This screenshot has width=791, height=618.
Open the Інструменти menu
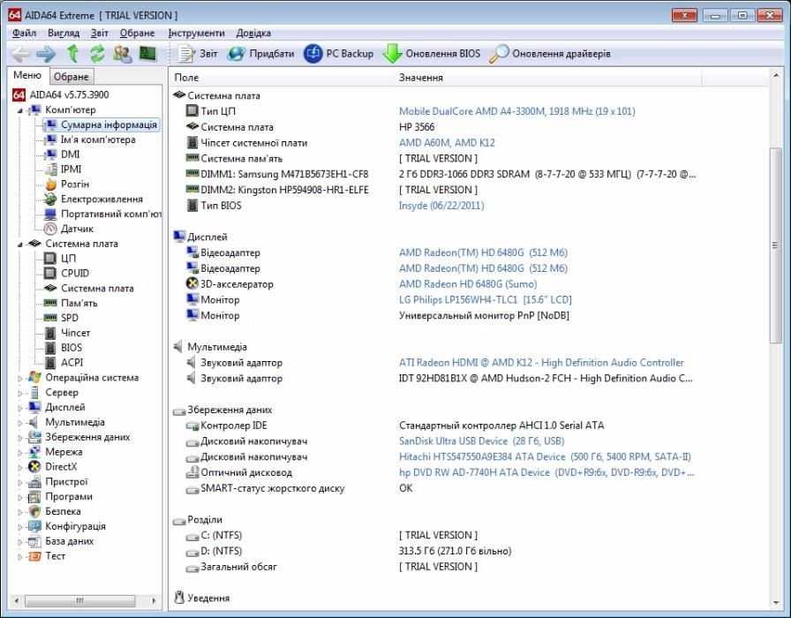click(x=196, y=33)
